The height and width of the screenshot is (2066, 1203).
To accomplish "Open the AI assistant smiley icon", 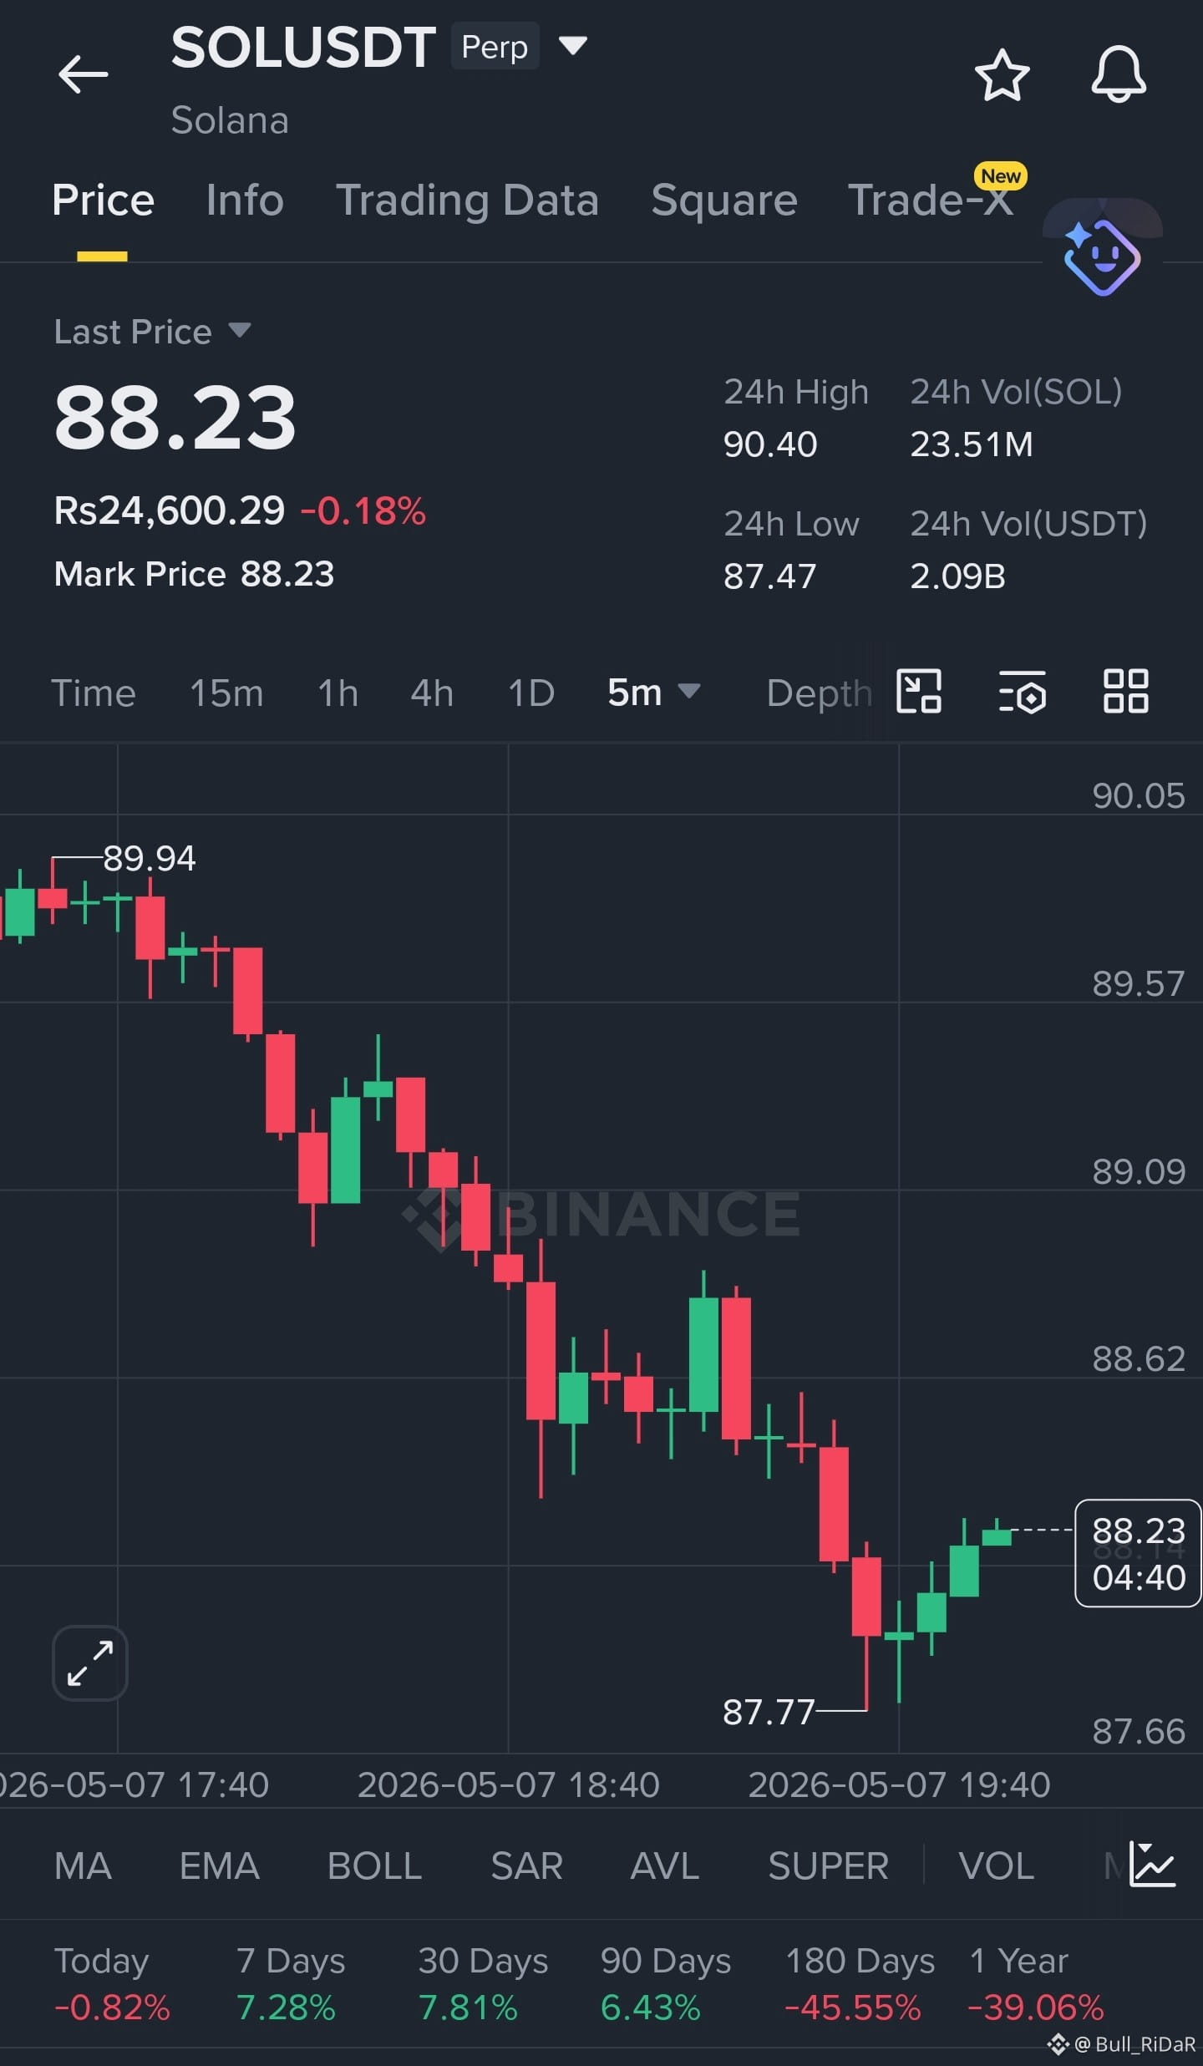I will coord(1102,256).
